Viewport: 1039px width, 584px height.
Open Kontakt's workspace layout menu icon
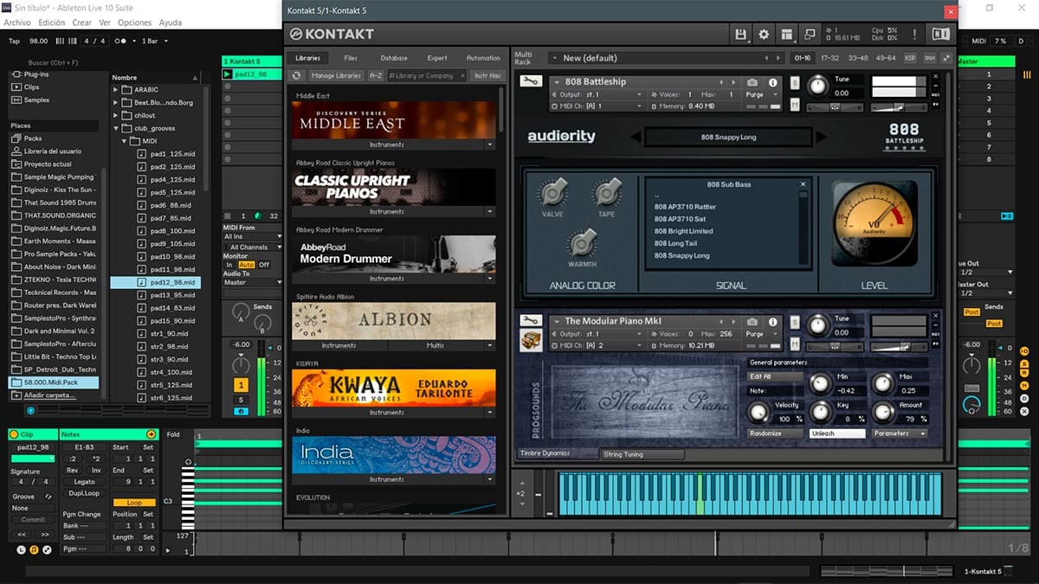tap(787, 34)
